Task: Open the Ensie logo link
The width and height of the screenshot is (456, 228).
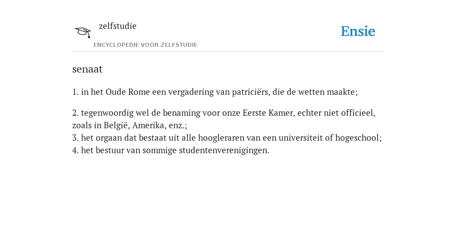Action: [x=358, y=32]
